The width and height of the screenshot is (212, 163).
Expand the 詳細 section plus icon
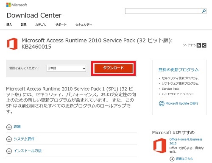click(9, 127)
